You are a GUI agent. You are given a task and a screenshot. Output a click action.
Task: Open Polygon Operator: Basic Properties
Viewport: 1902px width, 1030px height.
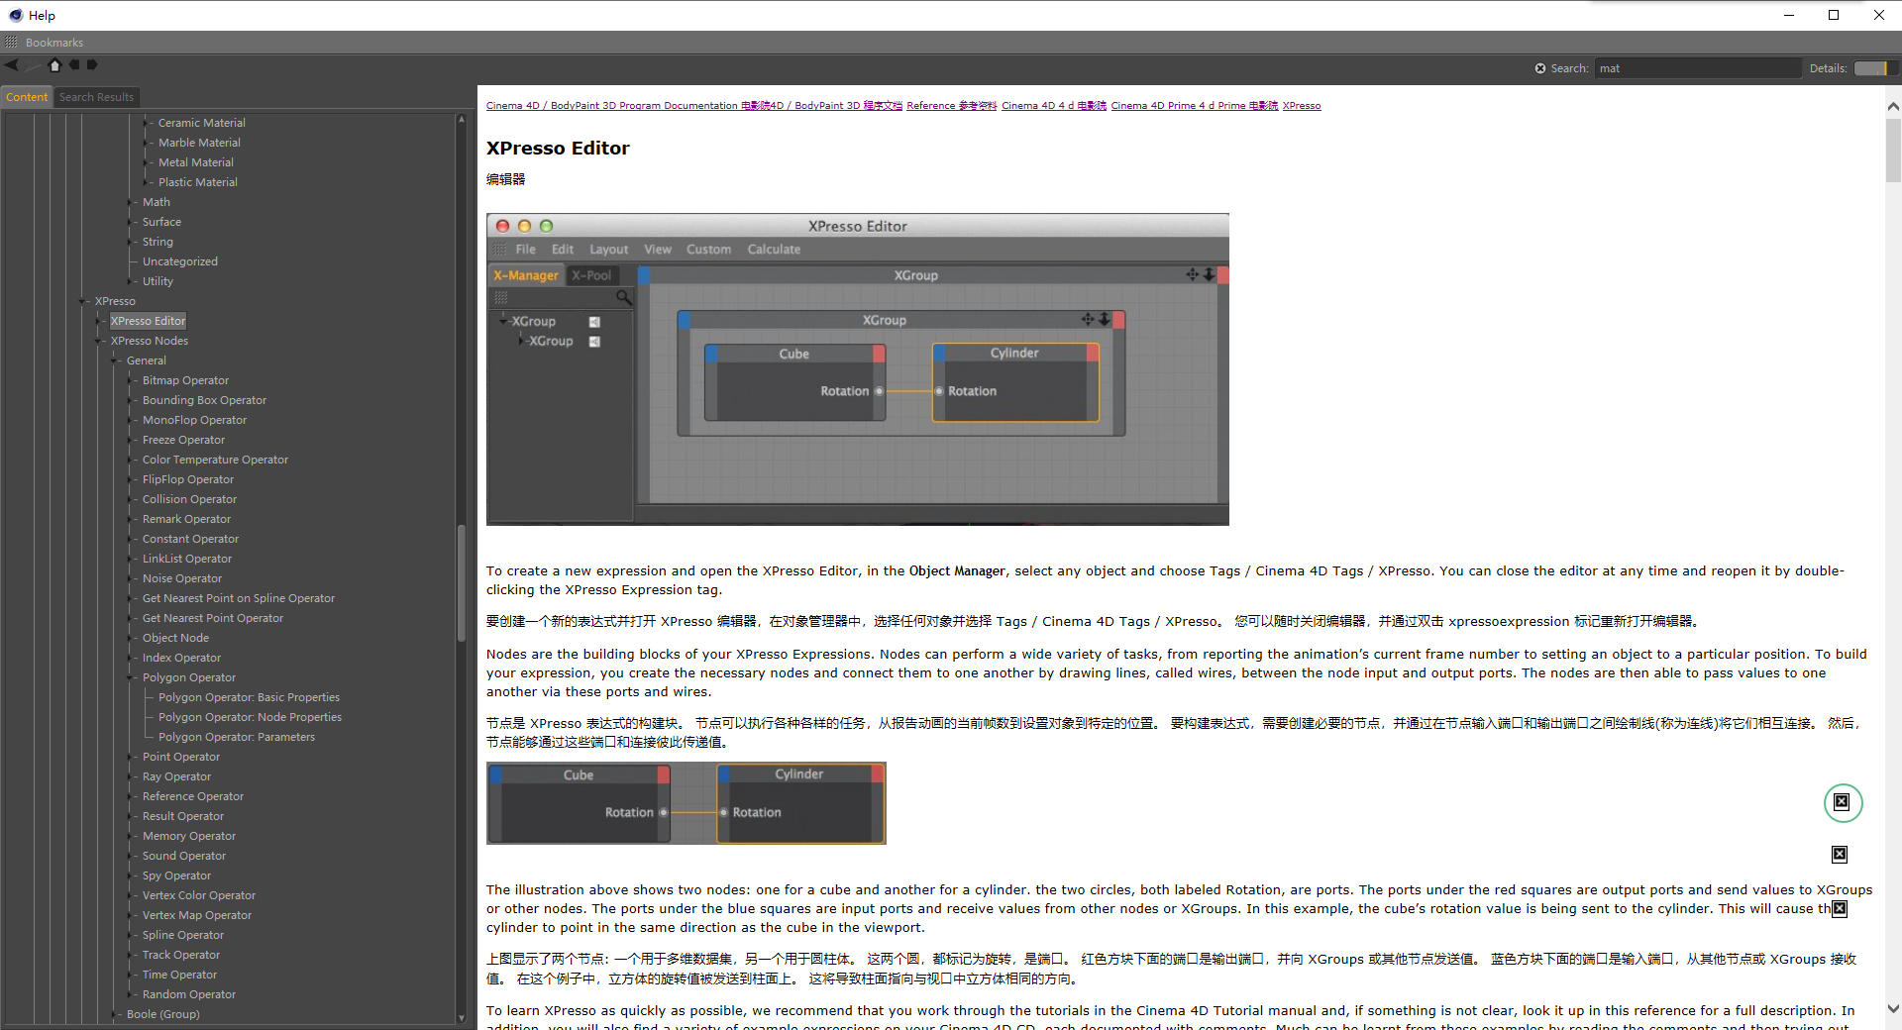pos(249,697)
